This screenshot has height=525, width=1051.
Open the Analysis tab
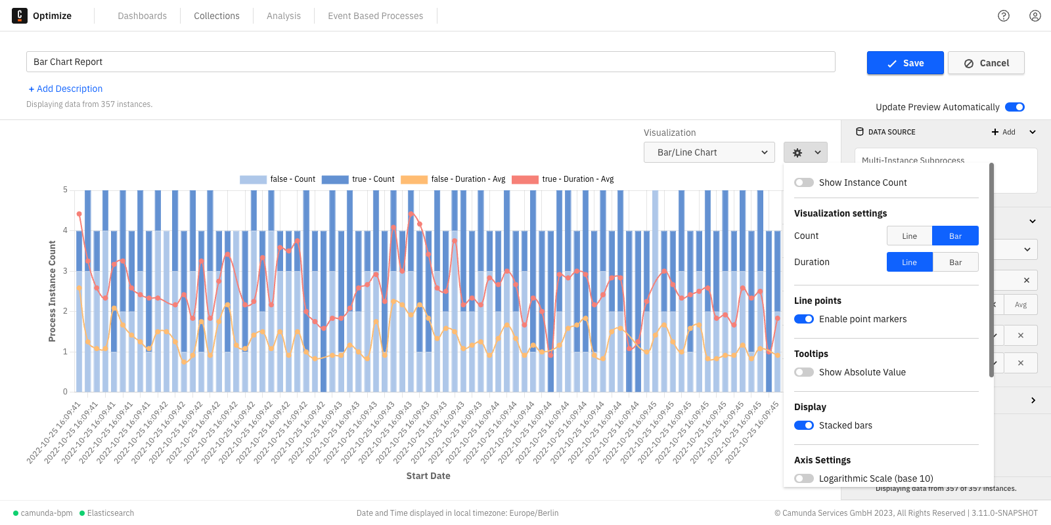pyautogui.click(x=284, y=16)
